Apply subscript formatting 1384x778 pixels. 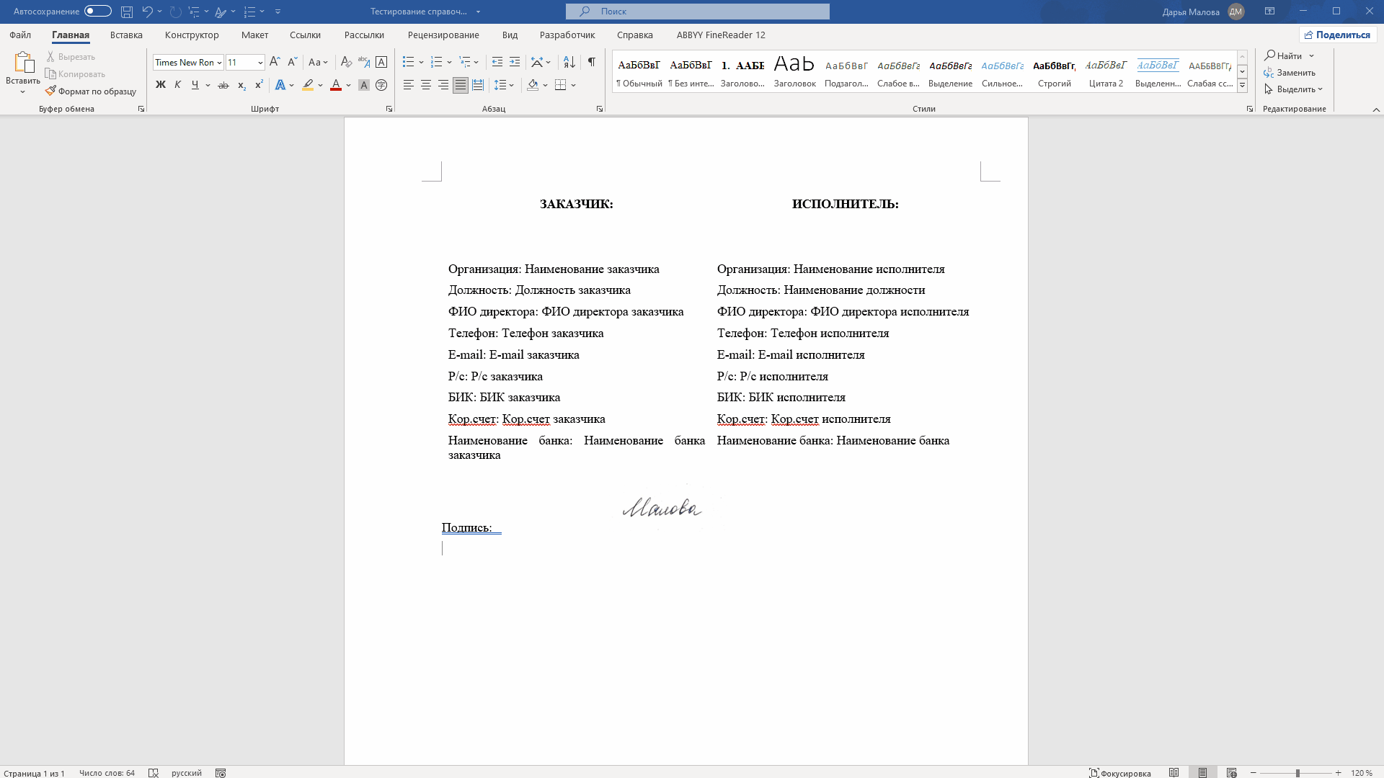tap(241, 85)
